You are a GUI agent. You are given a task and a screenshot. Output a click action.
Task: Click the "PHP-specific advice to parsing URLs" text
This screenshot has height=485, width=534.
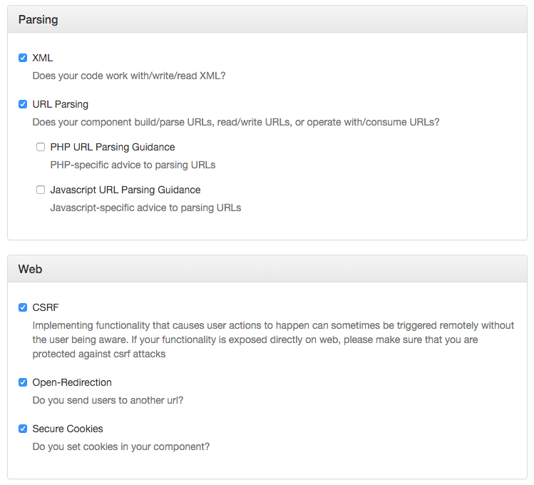tap(133, 165)
